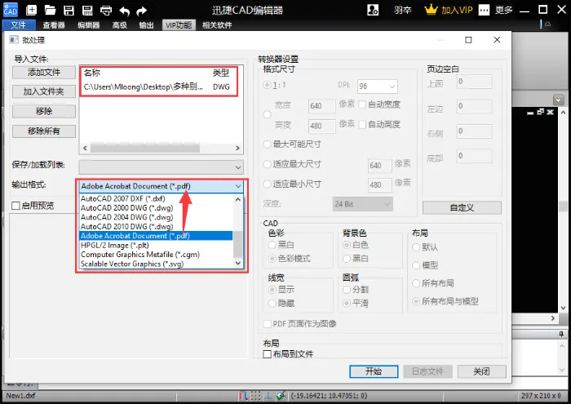Click the CAD application logo icon
The height and width of the screenshot is (404, 571).
(x=10, y=10)
